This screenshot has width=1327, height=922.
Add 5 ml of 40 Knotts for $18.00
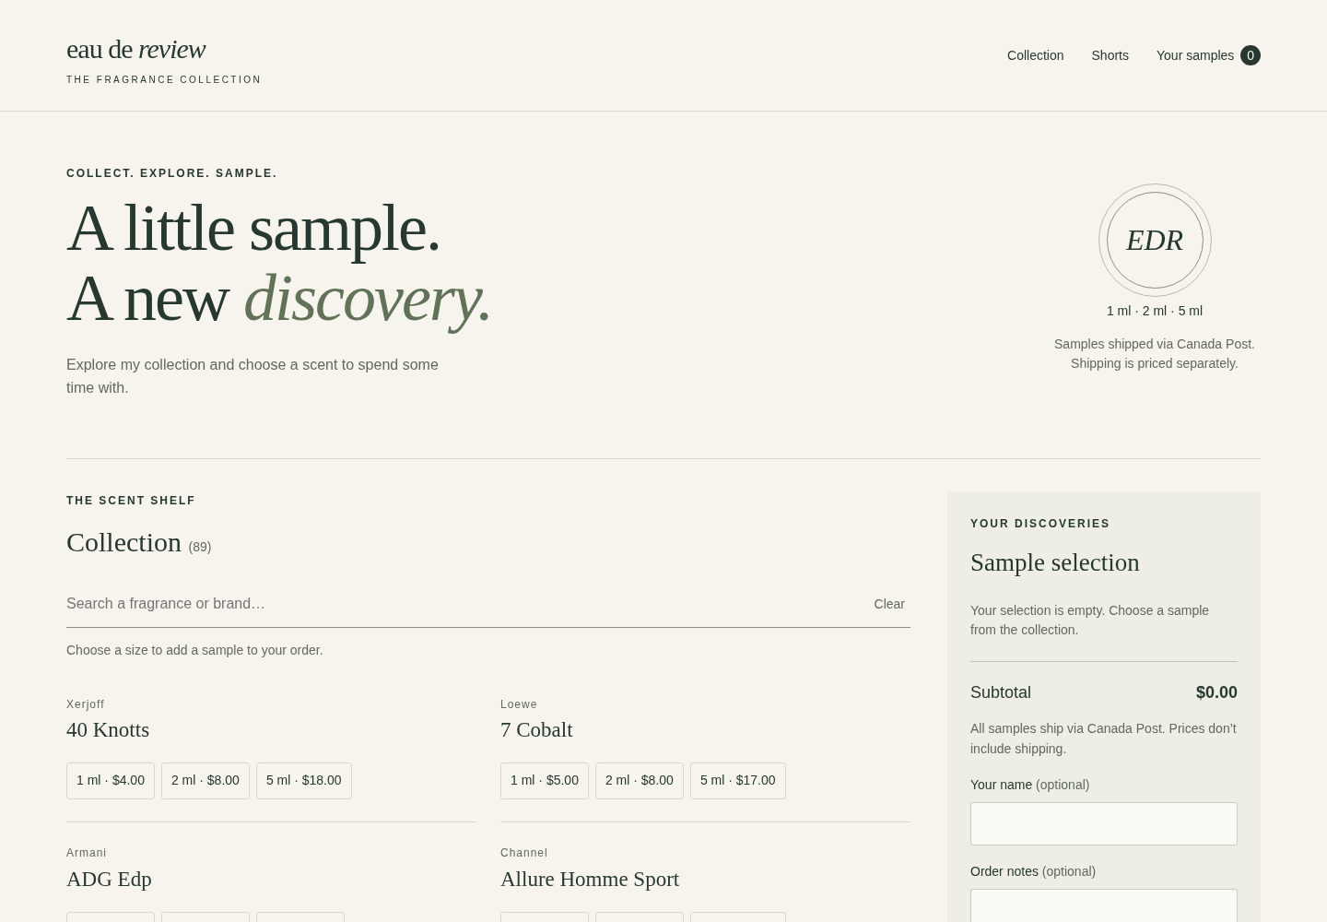pyautogui.click(x=304, y=780)
